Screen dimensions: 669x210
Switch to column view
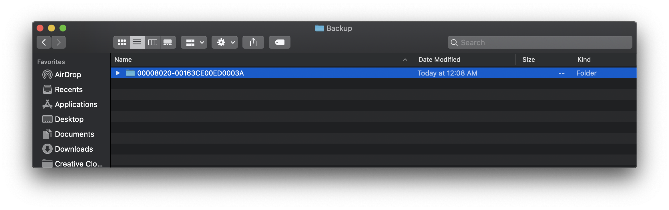153,42
